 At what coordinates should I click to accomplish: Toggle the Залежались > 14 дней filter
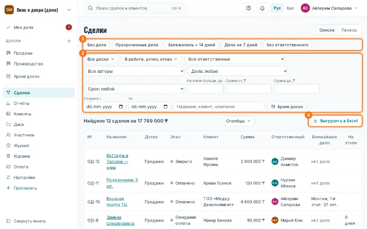[x=191, y=45]
